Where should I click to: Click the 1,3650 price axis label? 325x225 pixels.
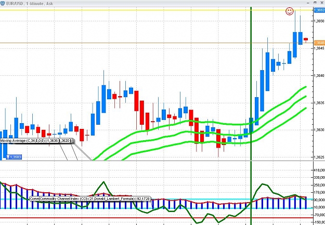pos(319,21)
